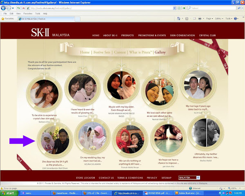Click the Compatibility View icon
The height and width of the screenshot is (196, 245).
tap(179, 8)
